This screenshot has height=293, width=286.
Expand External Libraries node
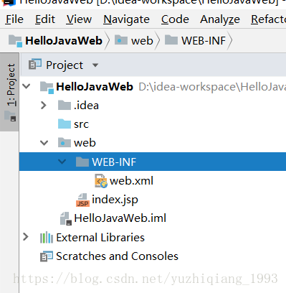tap(26, 237)
